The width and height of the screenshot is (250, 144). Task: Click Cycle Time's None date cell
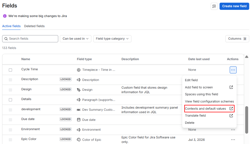[x=192, y=70]
